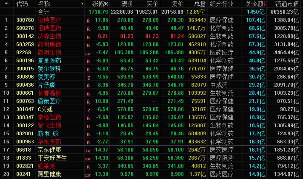Screen dimensions: 303x179
Task: Select stock name 泰格医药
Action: click(49, 117)
